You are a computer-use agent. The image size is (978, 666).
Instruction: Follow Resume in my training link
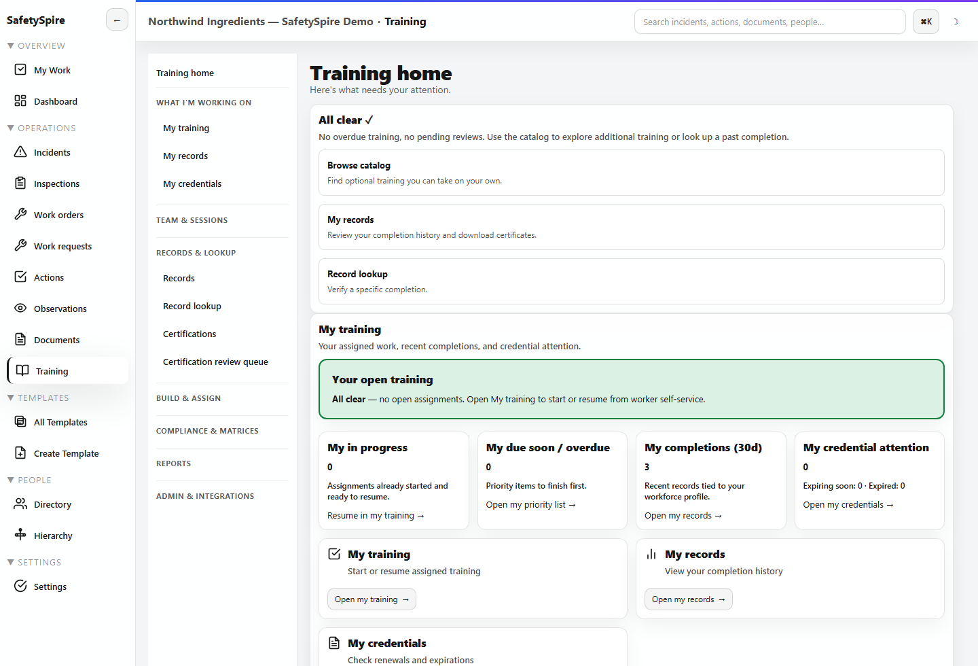(376, 516)
